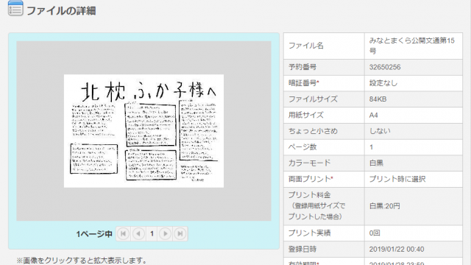Enlarge the handwritten document preview thumbnail
Image resolution: width=471 pixels, height=265 pixels.
click(x=144, y=131)
